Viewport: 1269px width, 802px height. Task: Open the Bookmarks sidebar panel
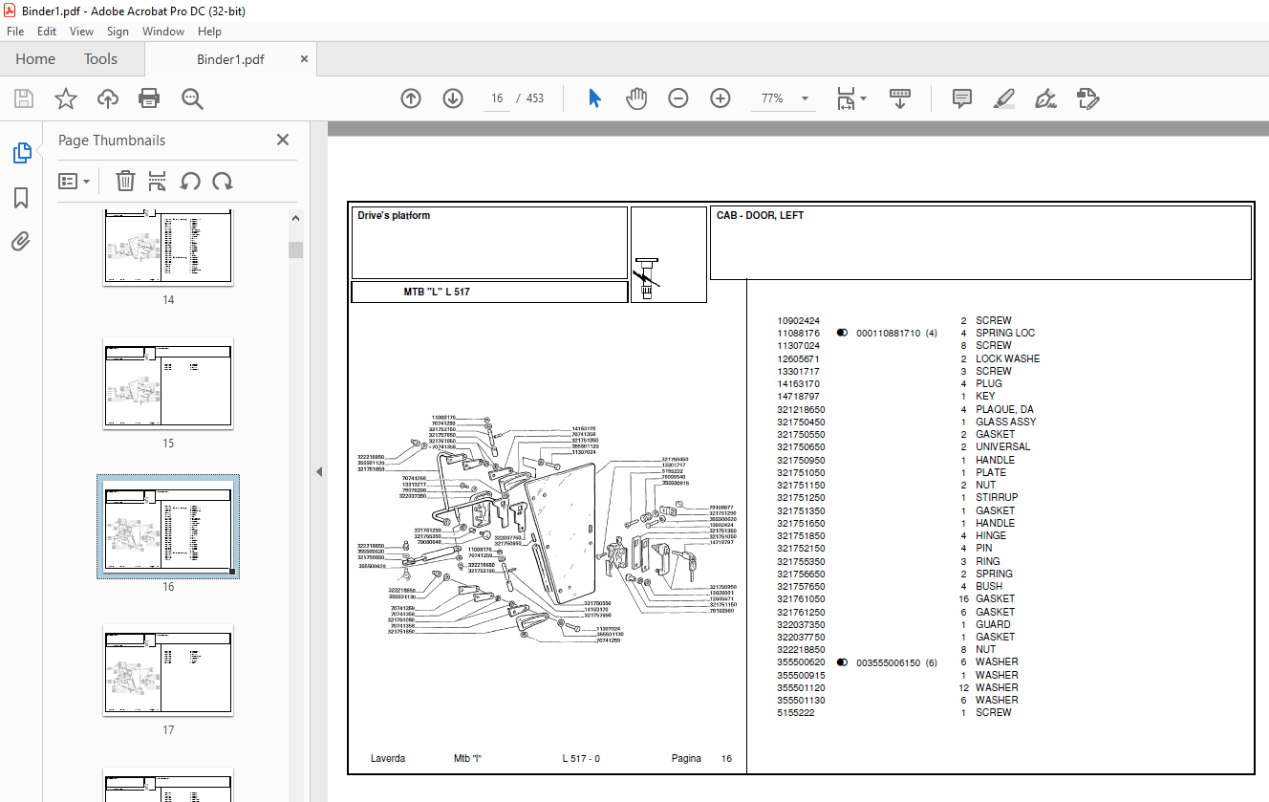21,198
